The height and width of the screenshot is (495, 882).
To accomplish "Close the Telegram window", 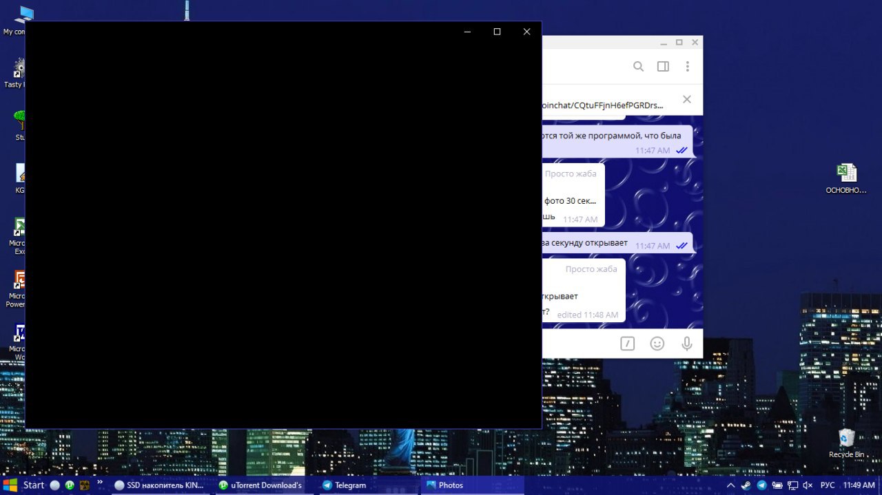I will pos(695,43).
